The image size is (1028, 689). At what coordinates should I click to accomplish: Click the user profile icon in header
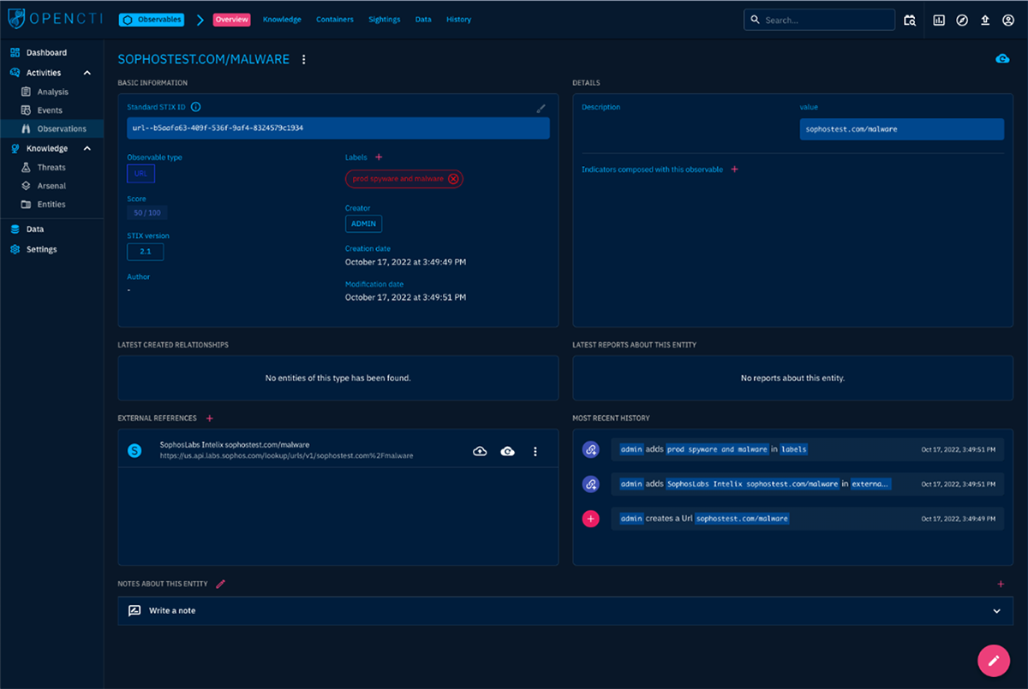[1007, 20]
